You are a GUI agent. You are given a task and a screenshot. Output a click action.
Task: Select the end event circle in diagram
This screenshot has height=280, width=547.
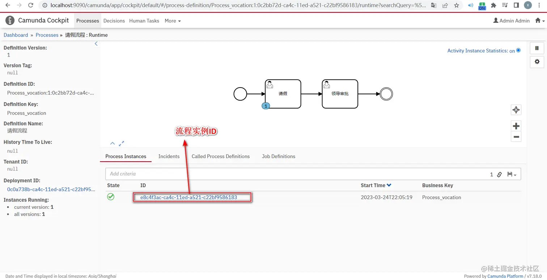[386, 94]
